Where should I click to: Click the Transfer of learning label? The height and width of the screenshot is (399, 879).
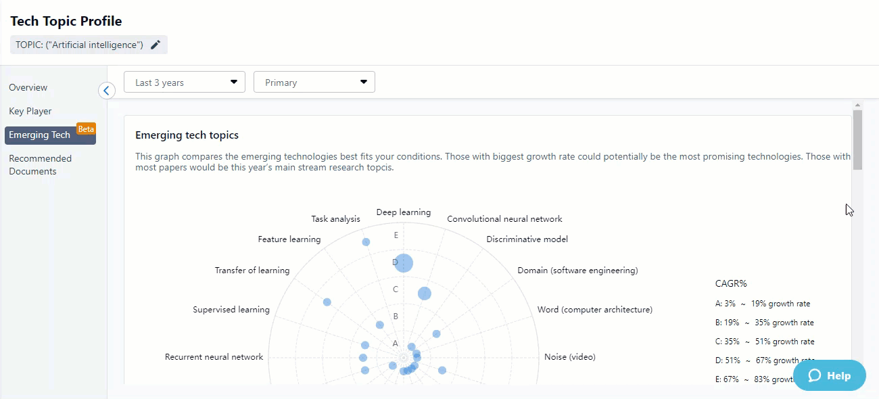tap(252, 270)
